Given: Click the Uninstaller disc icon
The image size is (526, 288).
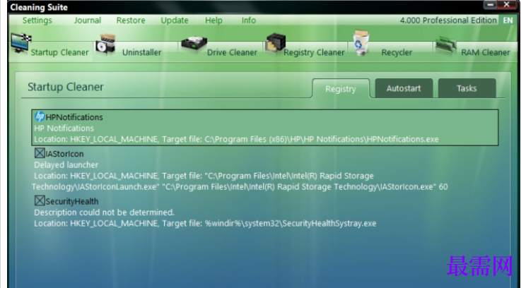Looking at the screenshot, I should 105,44.
